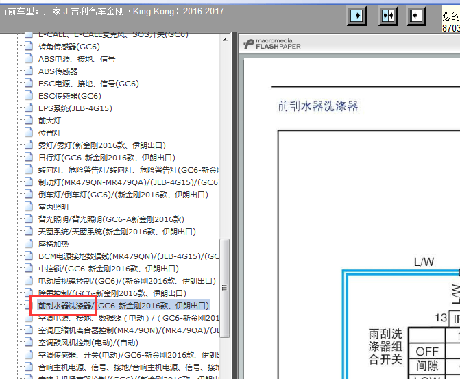
Task: Select highlighted 前刮水器洗涤器 entry
Action: [x=123, y=306]
